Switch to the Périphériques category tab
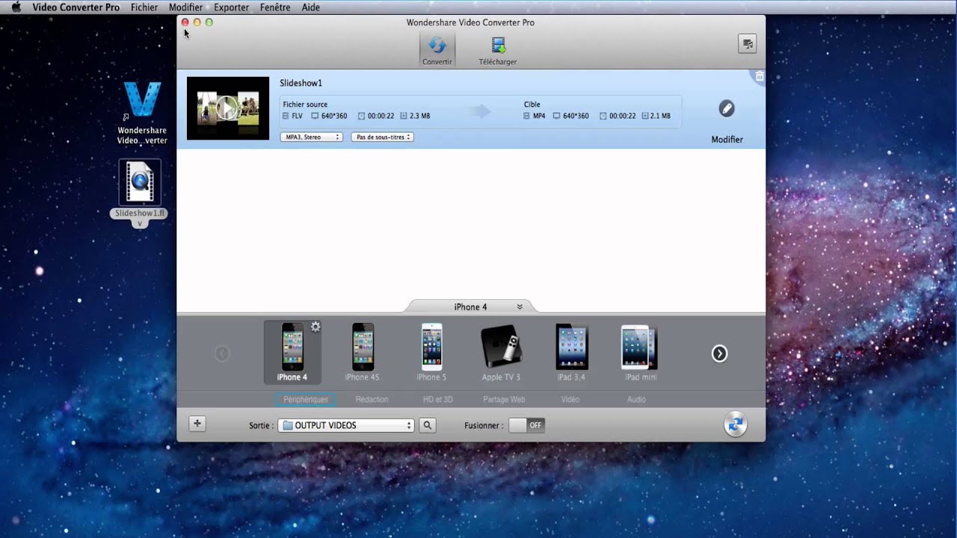957x538 pixels. (306, 399)
